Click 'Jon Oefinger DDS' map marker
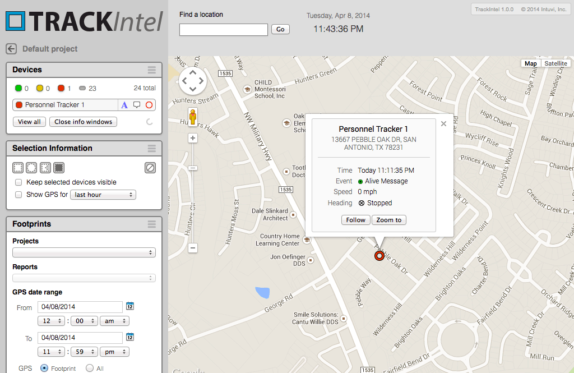574x373 pixels. [x=311, y=260]
